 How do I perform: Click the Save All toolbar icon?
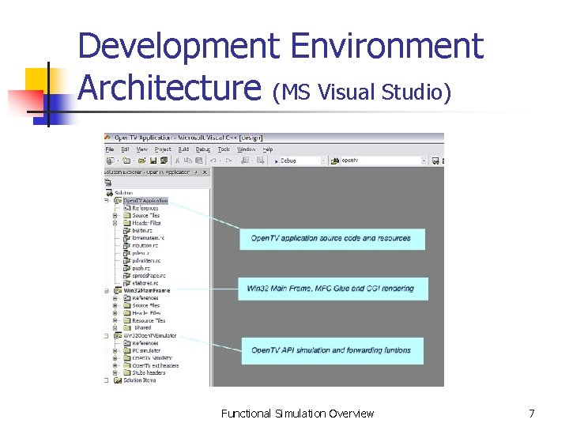tap(164, 161)
